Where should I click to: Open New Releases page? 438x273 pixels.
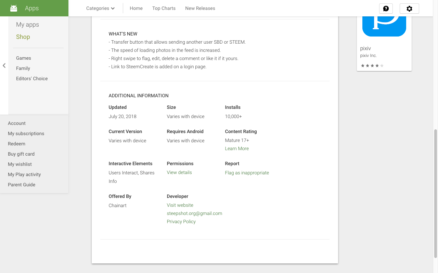click(200, 8)
